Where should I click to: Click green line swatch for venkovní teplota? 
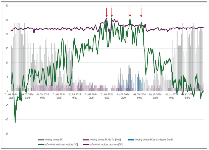click(x=41, y=144)
